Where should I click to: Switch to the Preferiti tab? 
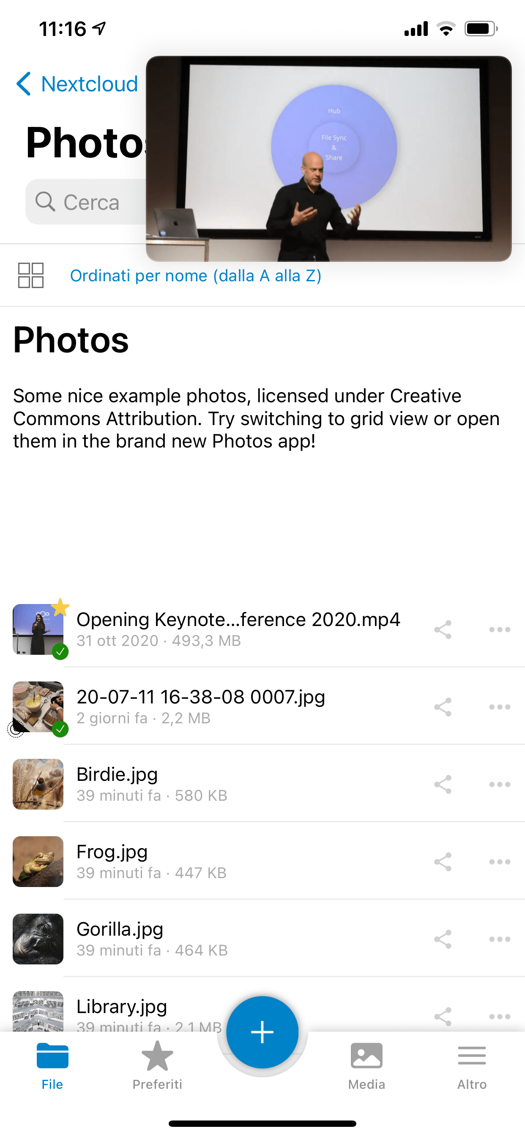(x=157, y=1066)
